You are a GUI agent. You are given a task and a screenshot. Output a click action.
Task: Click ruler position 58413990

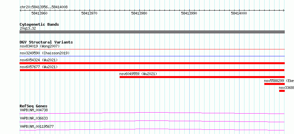(189, 13)
